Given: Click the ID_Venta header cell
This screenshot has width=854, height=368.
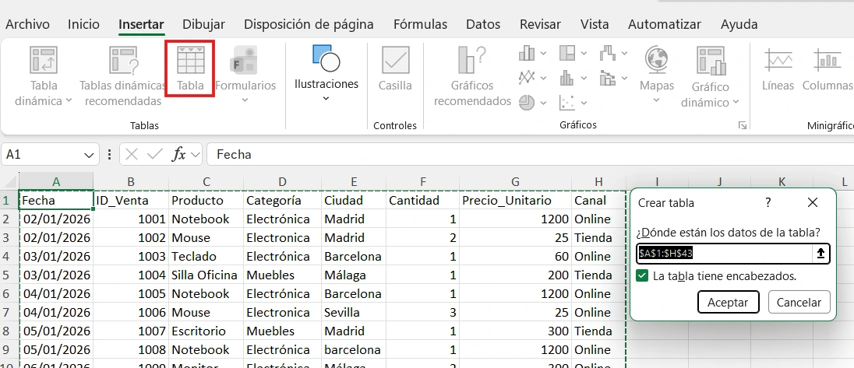Looking at the screenshot, I should coord(131,201).
